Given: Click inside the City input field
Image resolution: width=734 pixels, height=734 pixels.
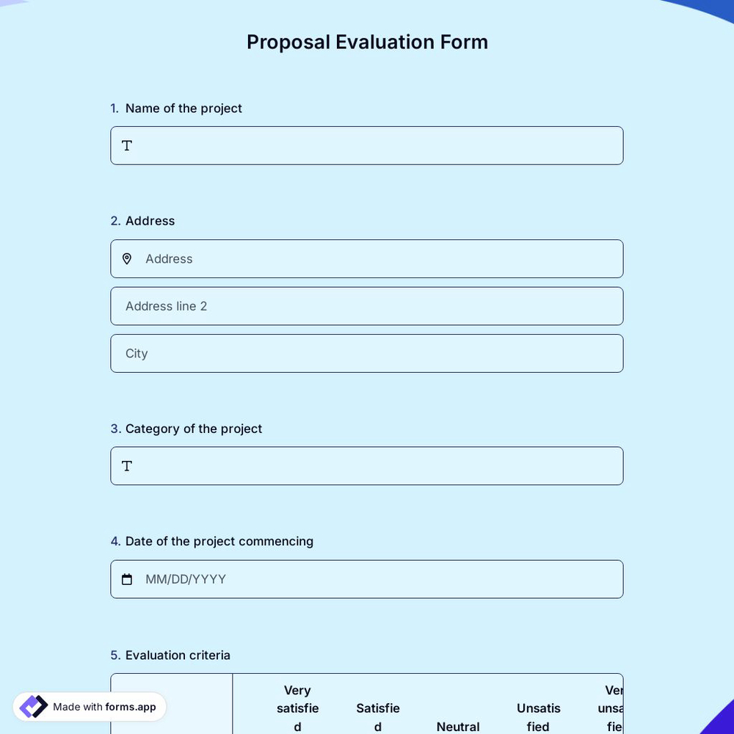Looking at the screenshot, I should pos(367,353).
